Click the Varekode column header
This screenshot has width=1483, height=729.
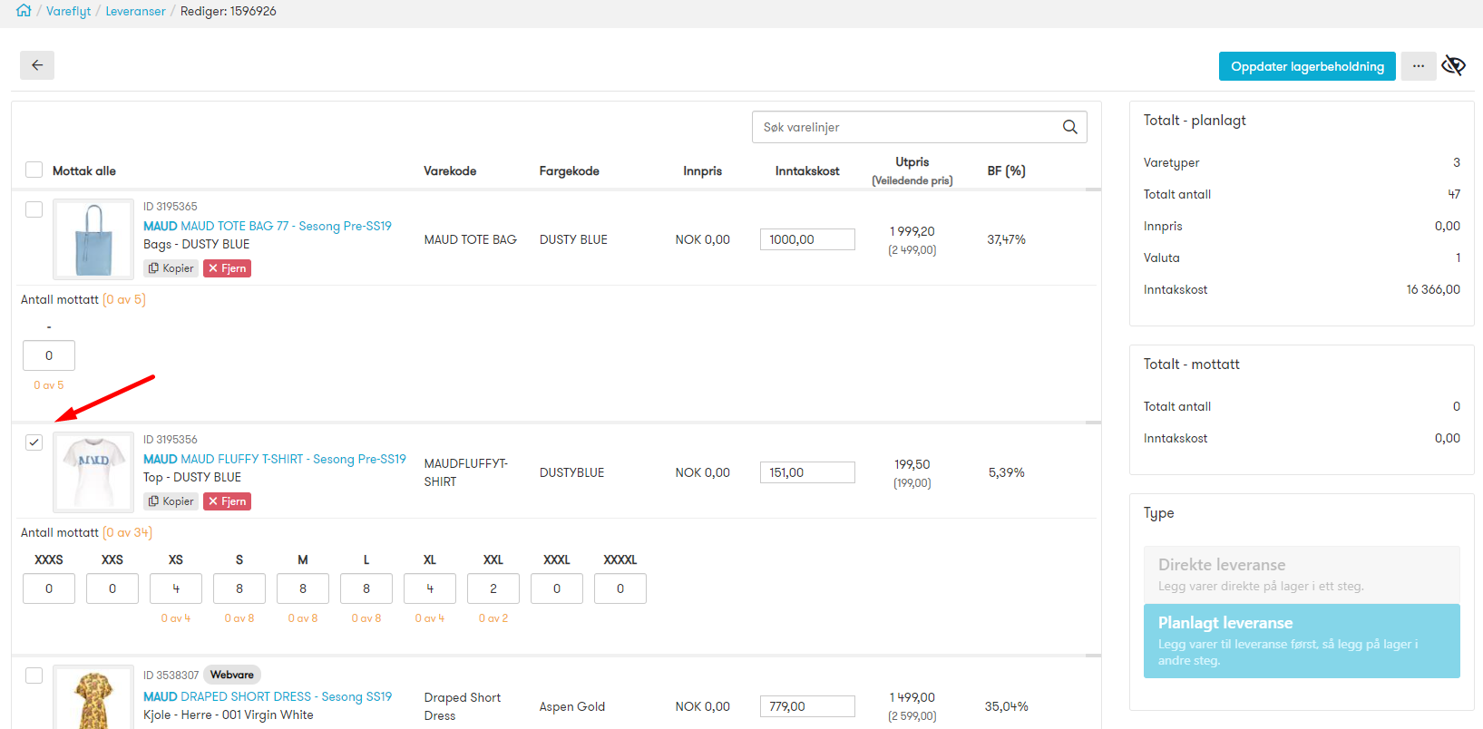[450, 170]
